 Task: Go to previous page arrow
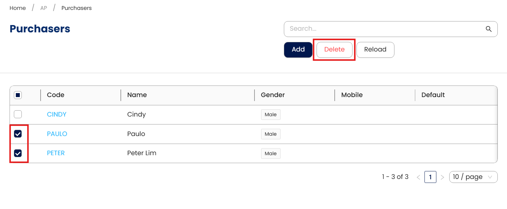pyautogui.click(x=418, y=177)
